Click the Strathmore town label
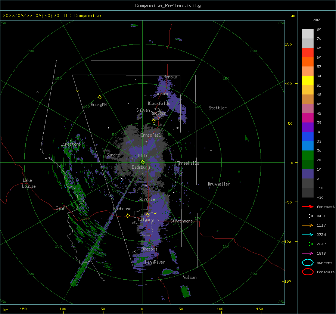Screen dimensions: 336x314 tap(182, 221)
